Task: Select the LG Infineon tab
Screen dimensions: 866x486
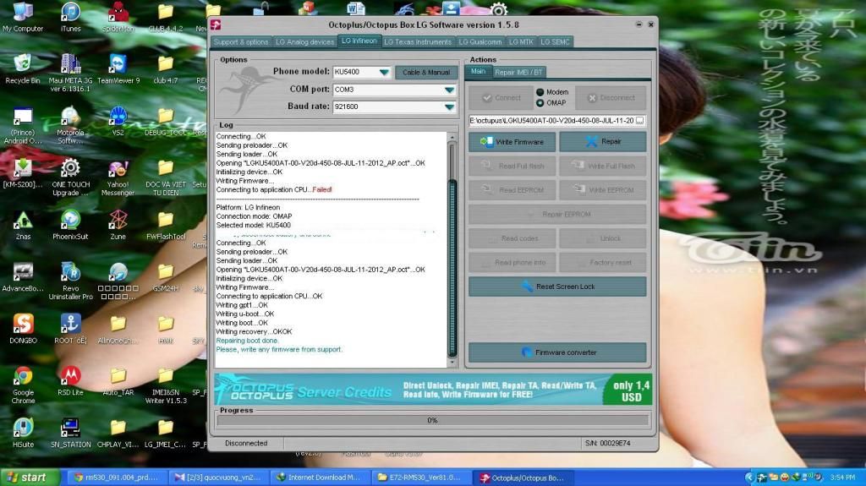Action: (x=359, y=41)
